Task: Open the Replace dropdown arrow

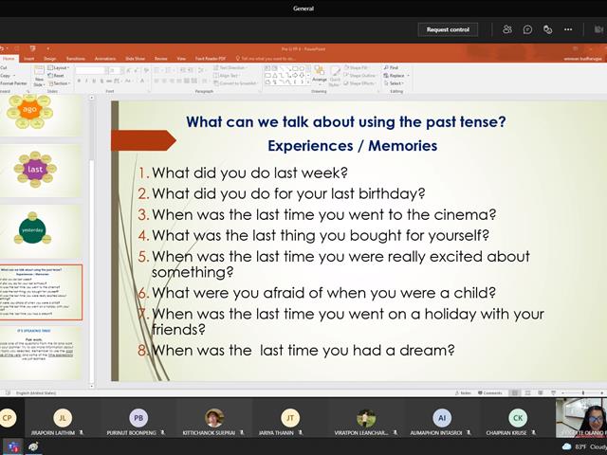Action: click(x=408, y=76)
